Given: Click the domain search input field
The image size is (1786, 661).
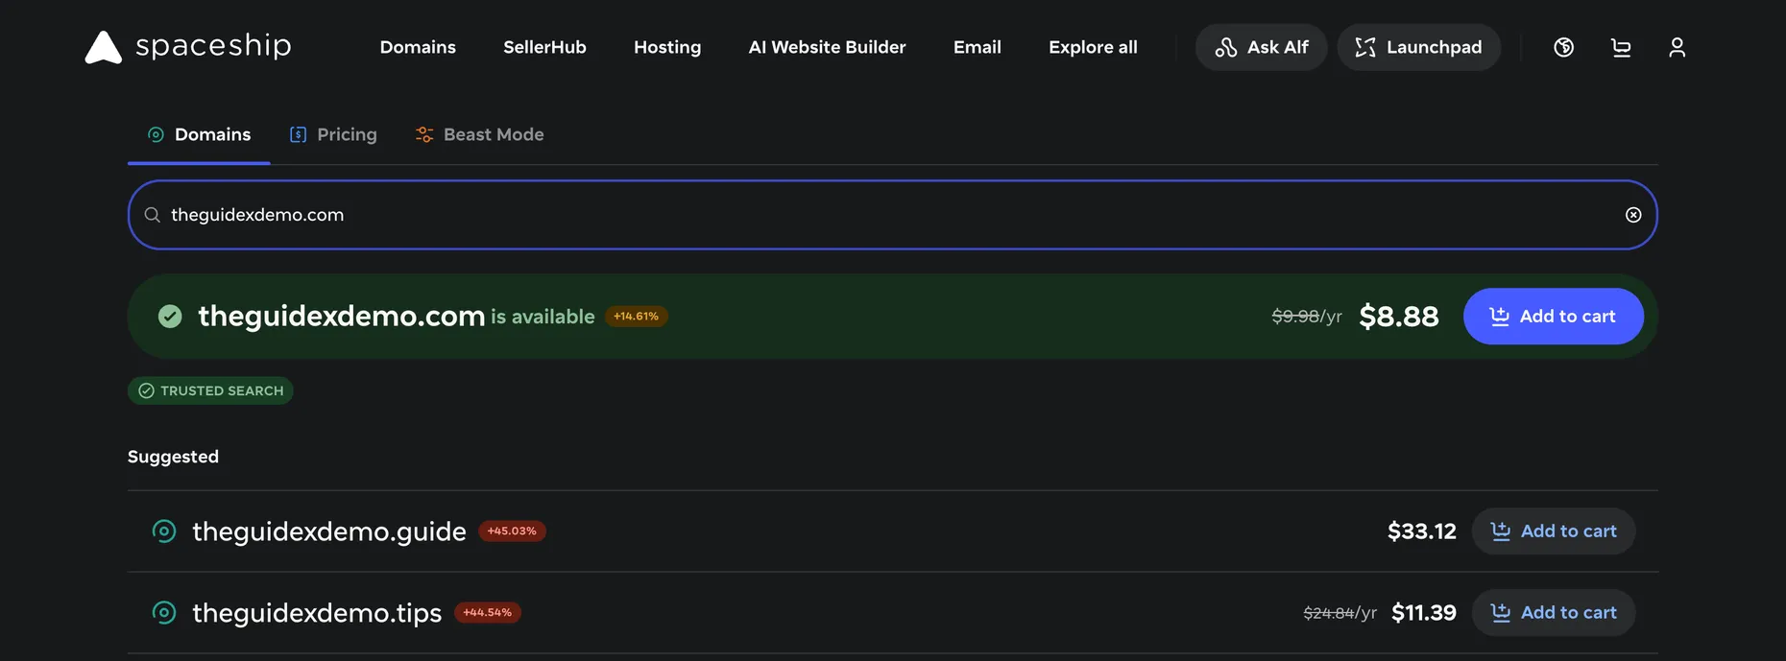Looking at the screenshot, I should point(892,215).
